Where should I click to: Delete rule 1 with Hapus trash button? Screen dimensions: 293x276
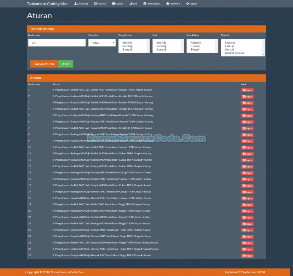[247, 90]
